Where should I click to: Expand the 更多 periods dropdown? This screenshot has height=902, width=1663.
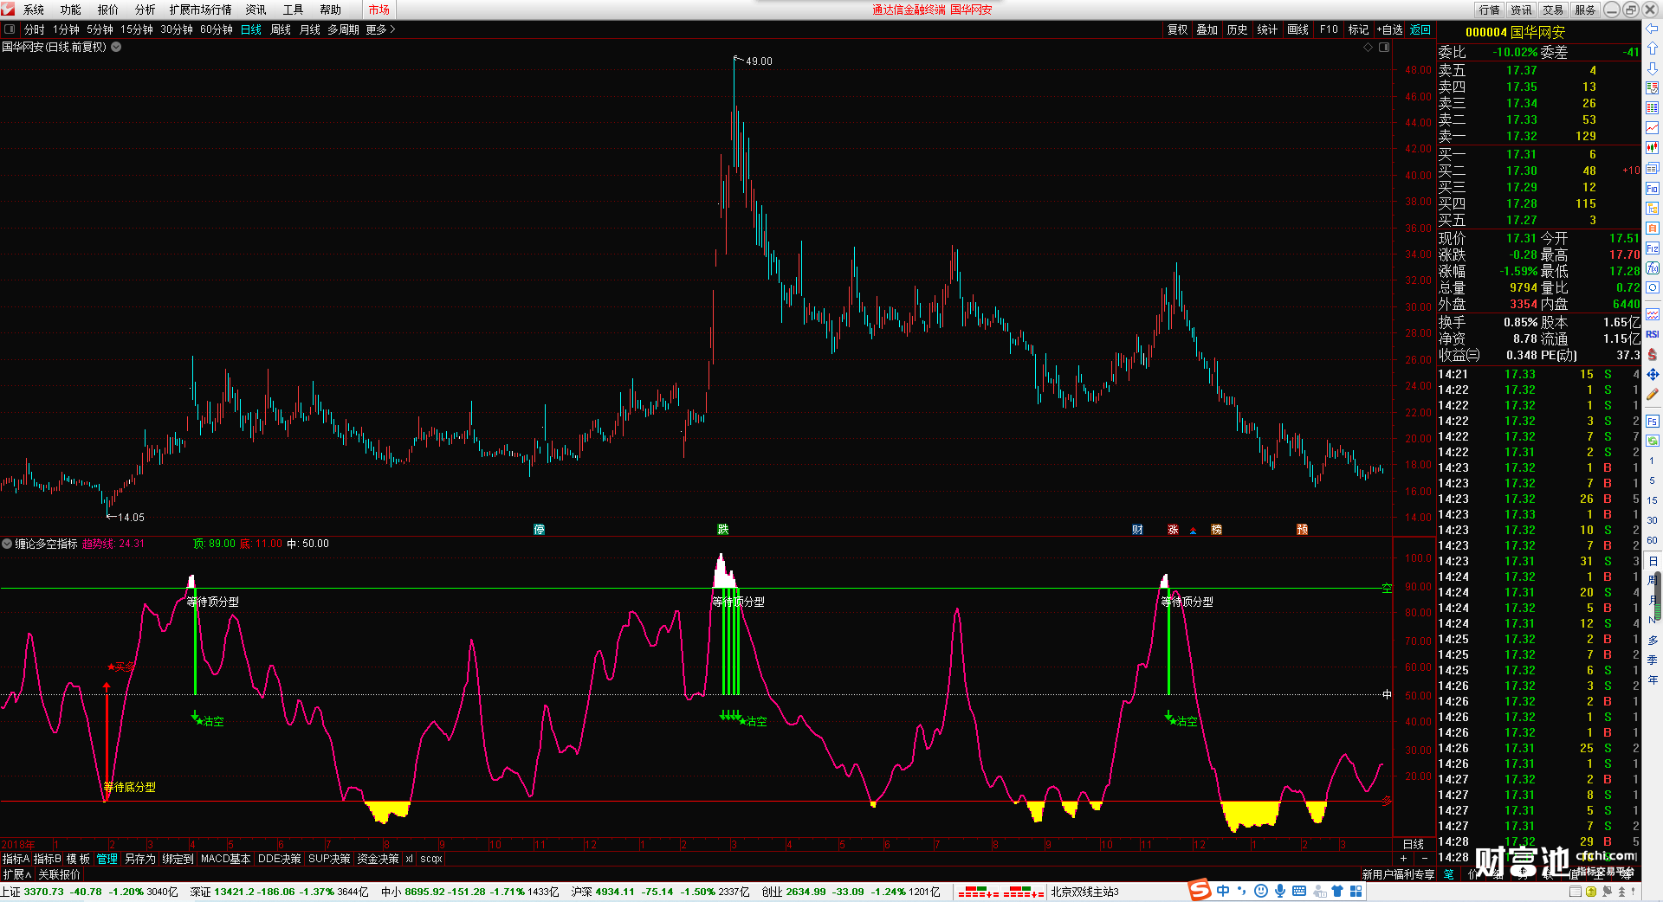point(380,29)
